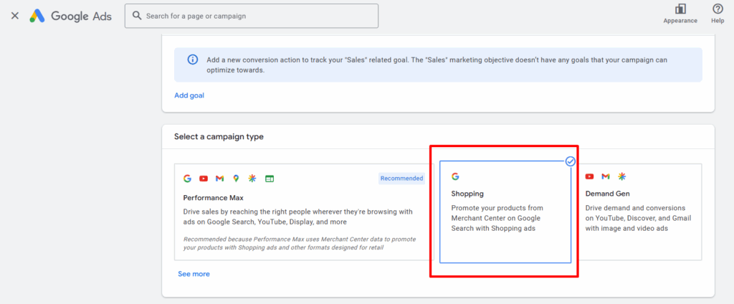Click the Discover star icon in the Performance Max card
This screenshot has height=304, width=734.
[252, 178]
